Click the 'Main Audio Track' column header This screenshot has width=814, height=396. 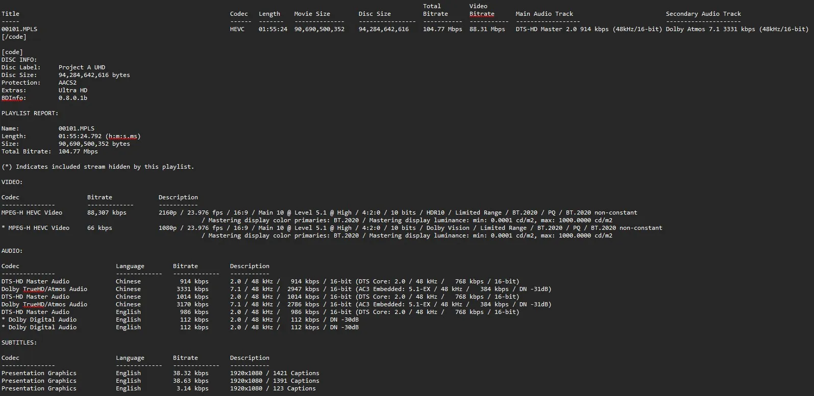tap(544, 14)
